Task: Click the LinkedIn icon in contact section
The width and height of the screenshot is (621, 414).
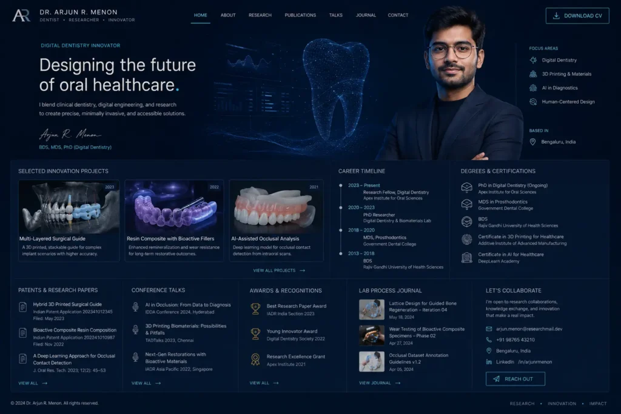Action: (x=489, y=362)
